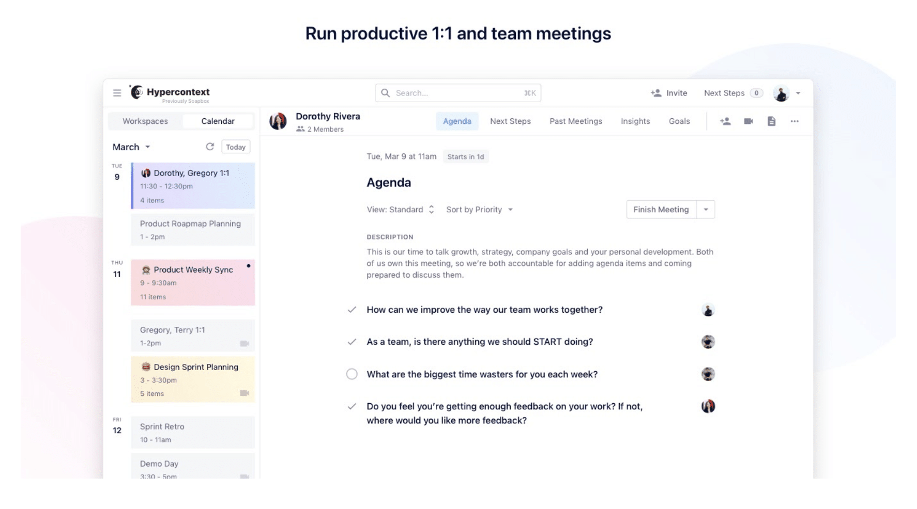Select the Calendar tab
This screenshot has width=917, height=509.
(218, 121)
